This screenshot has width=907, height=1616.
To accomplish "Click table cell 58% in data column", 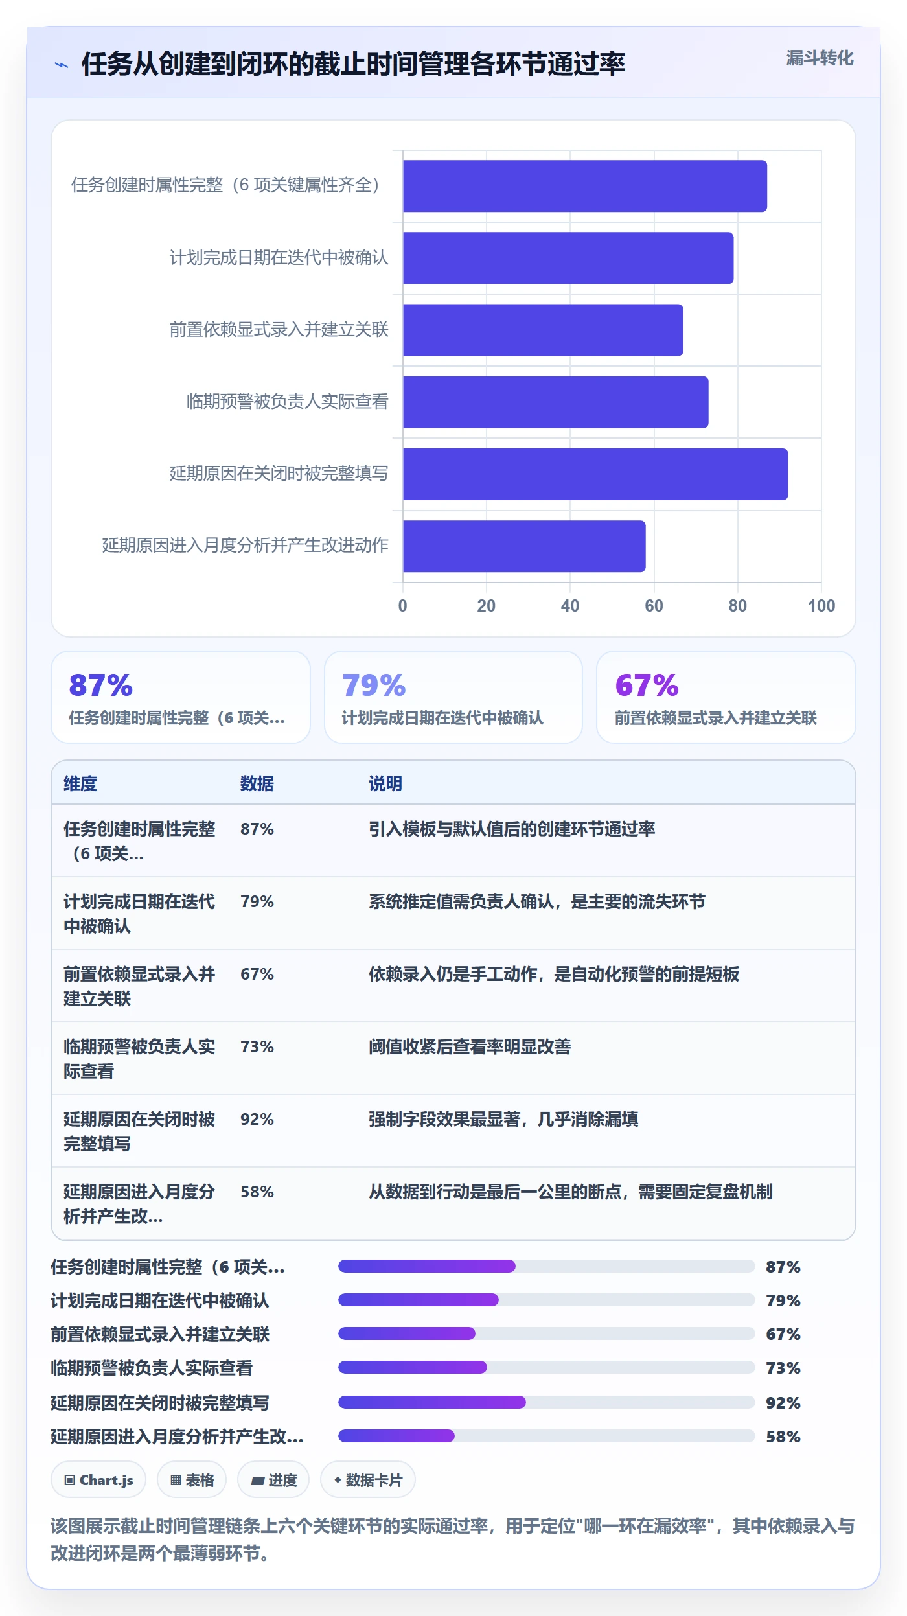I will point(257,1192).
